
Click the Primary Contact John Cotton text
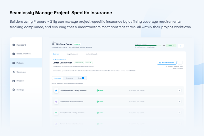pyautogui.click(x=61, y=66)
